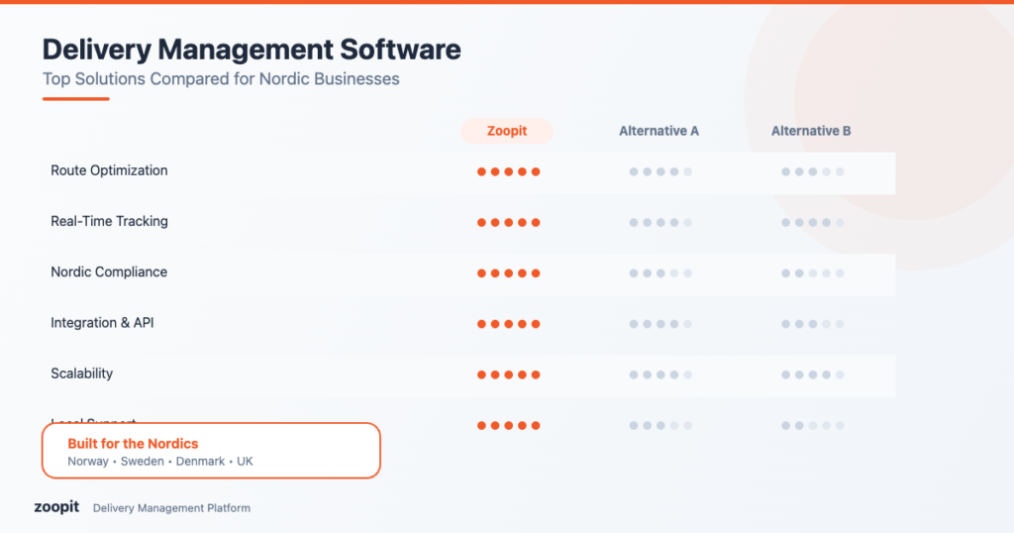The height and width of the screenshot is (533, 1014).
Task: Click the orange Zoopit column header pill
Action: (x=507, y=131)
